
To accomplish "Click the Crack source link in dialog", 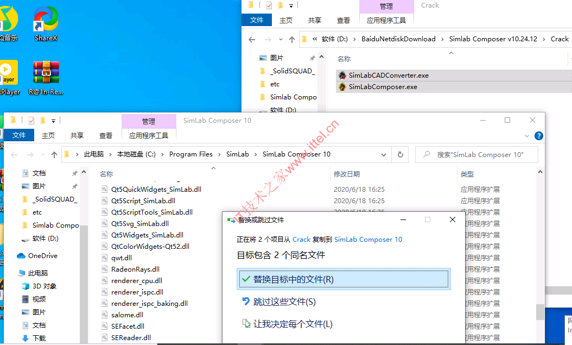I will (x=301, y=240).
